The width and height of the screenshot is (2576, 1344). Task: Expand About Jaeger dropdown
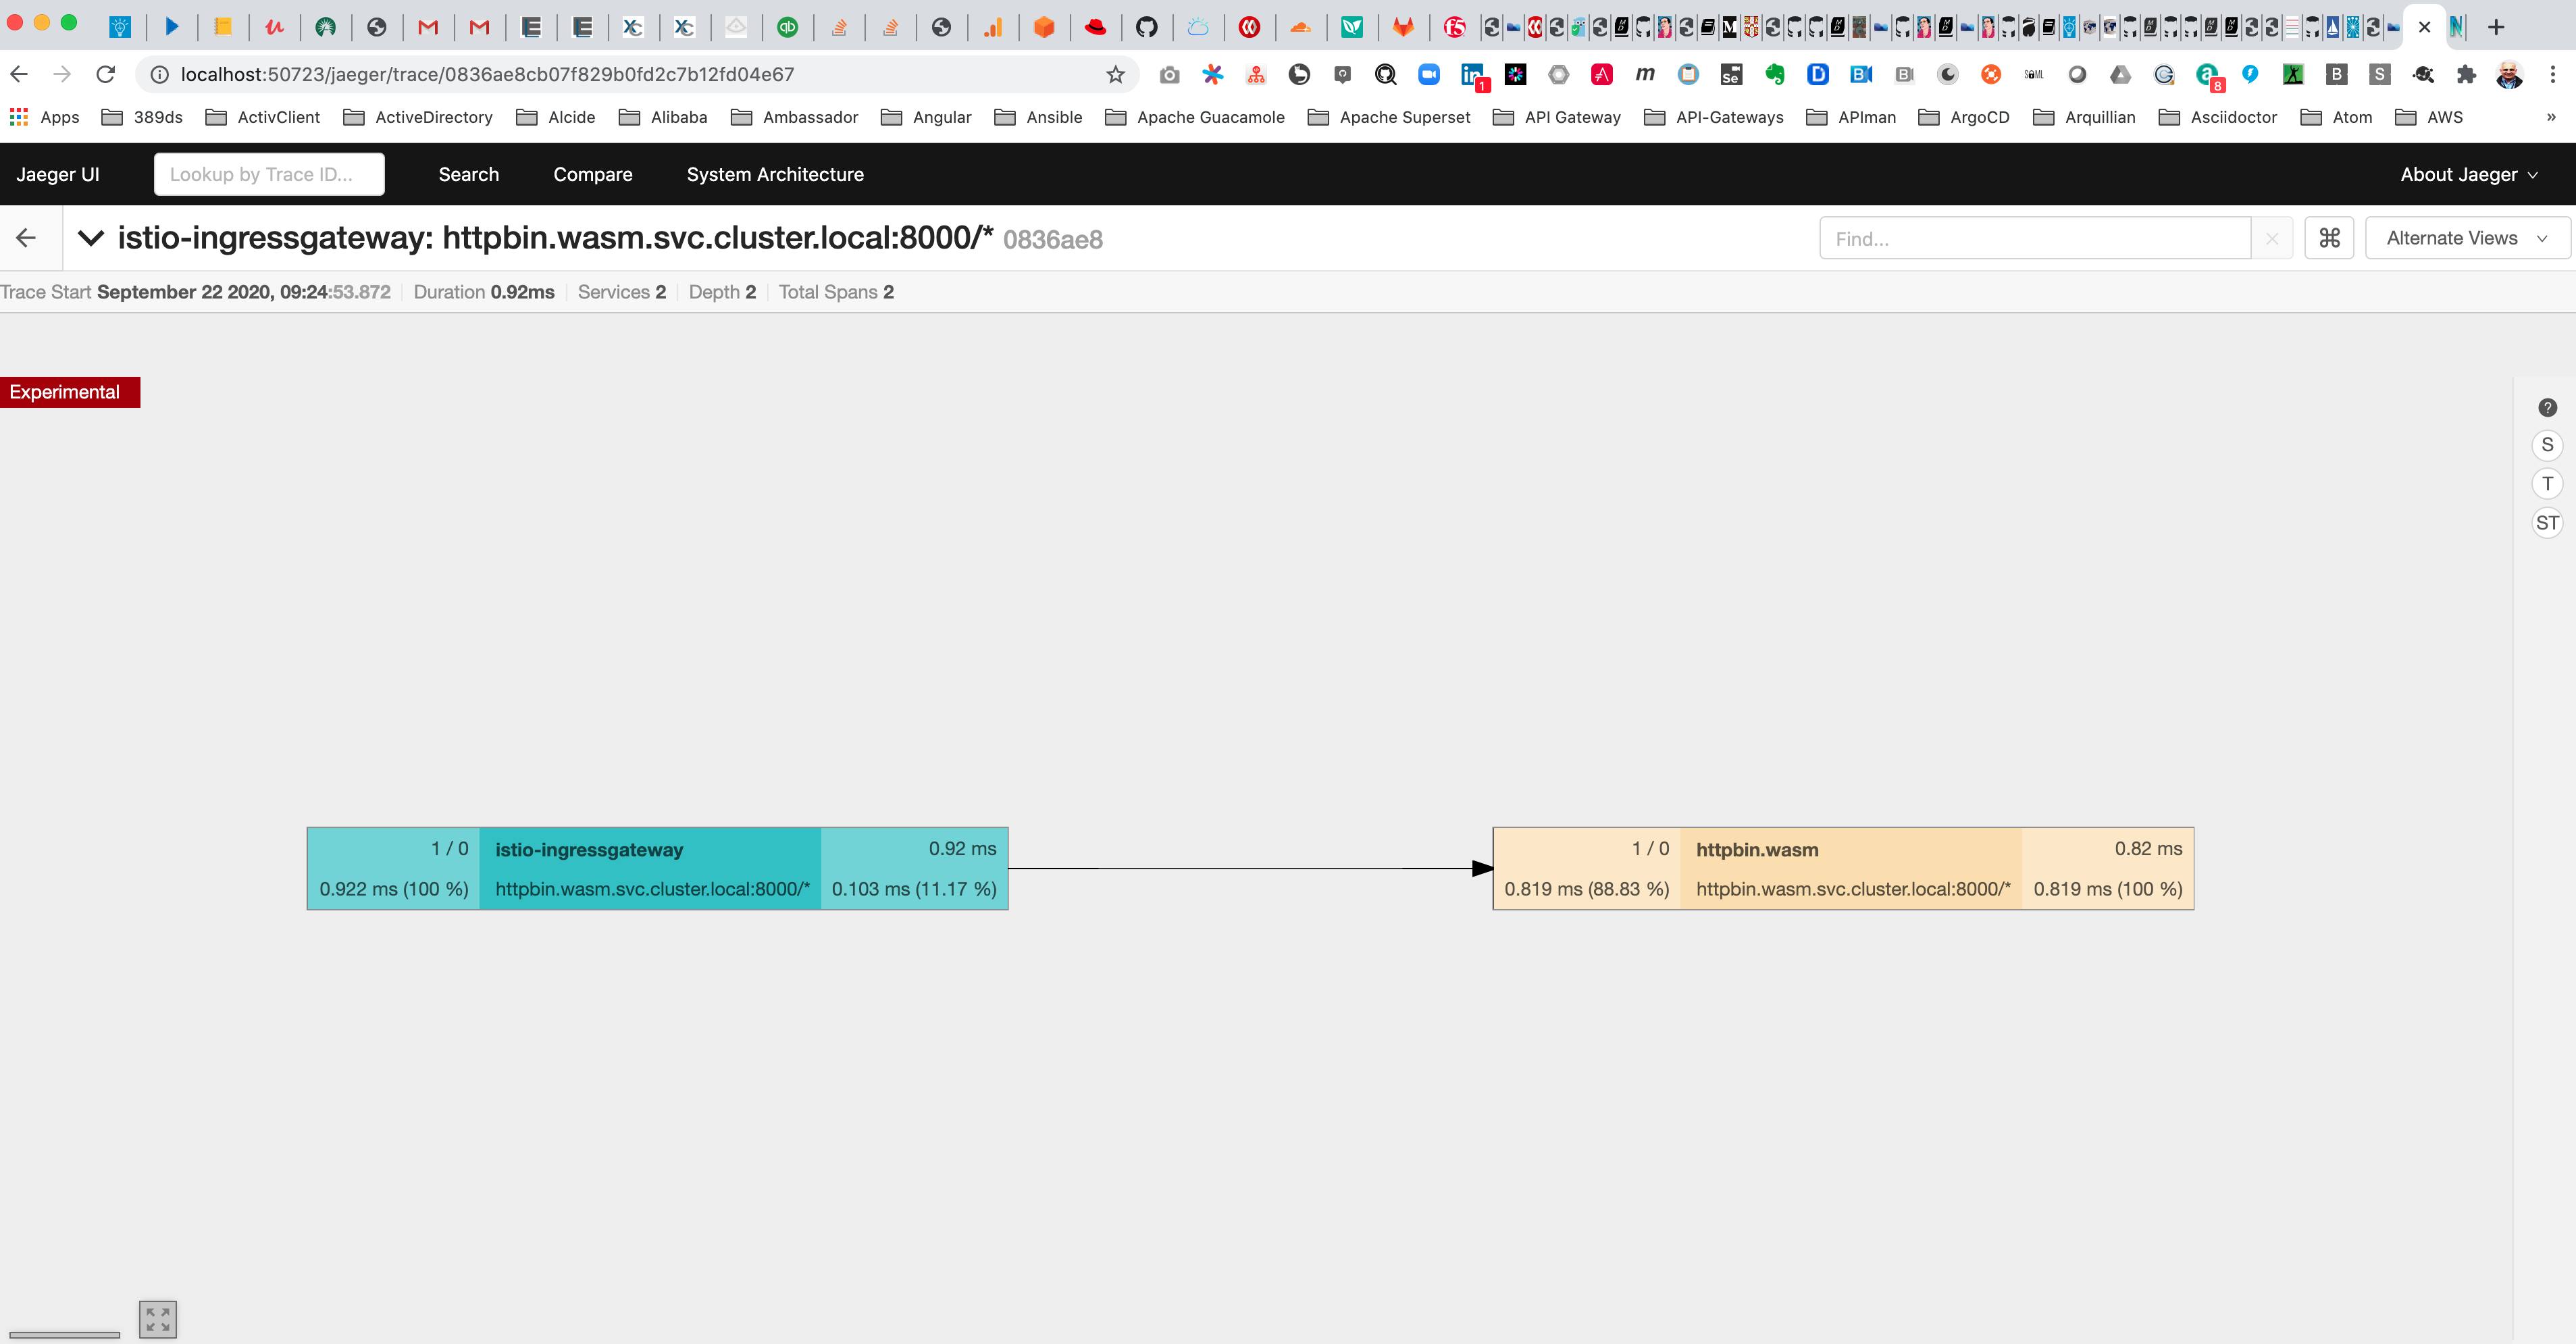pyautogui.click(x=2469, y=174)
